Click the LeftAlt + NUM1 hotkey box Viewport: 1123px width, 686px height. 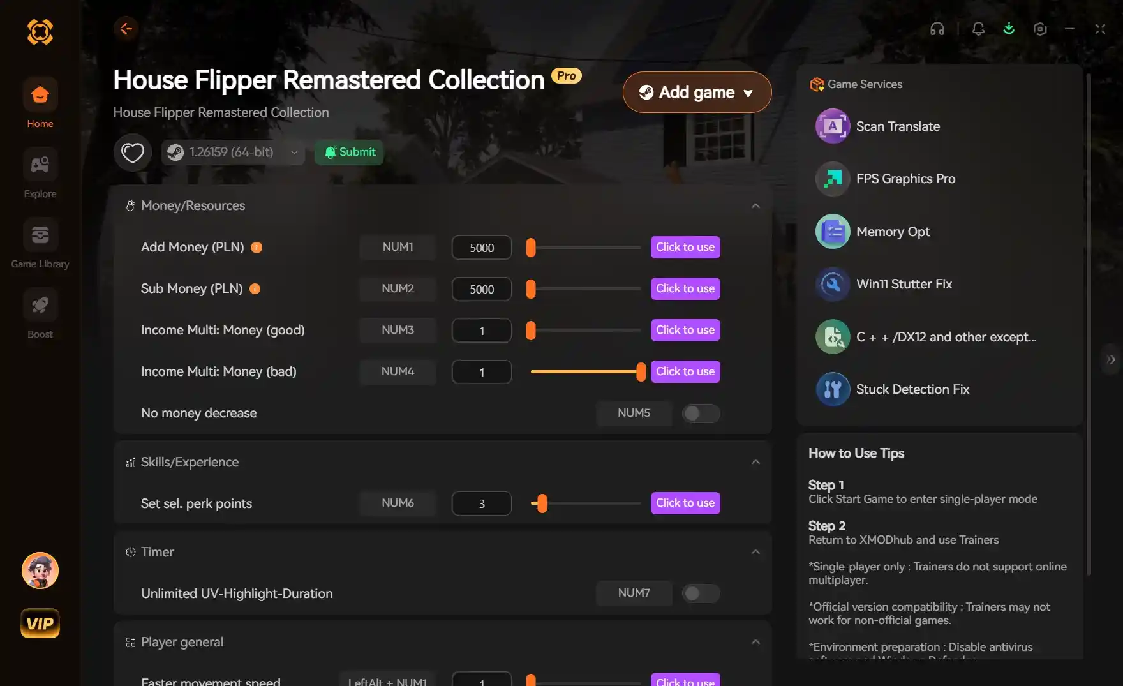coord(387,680)
